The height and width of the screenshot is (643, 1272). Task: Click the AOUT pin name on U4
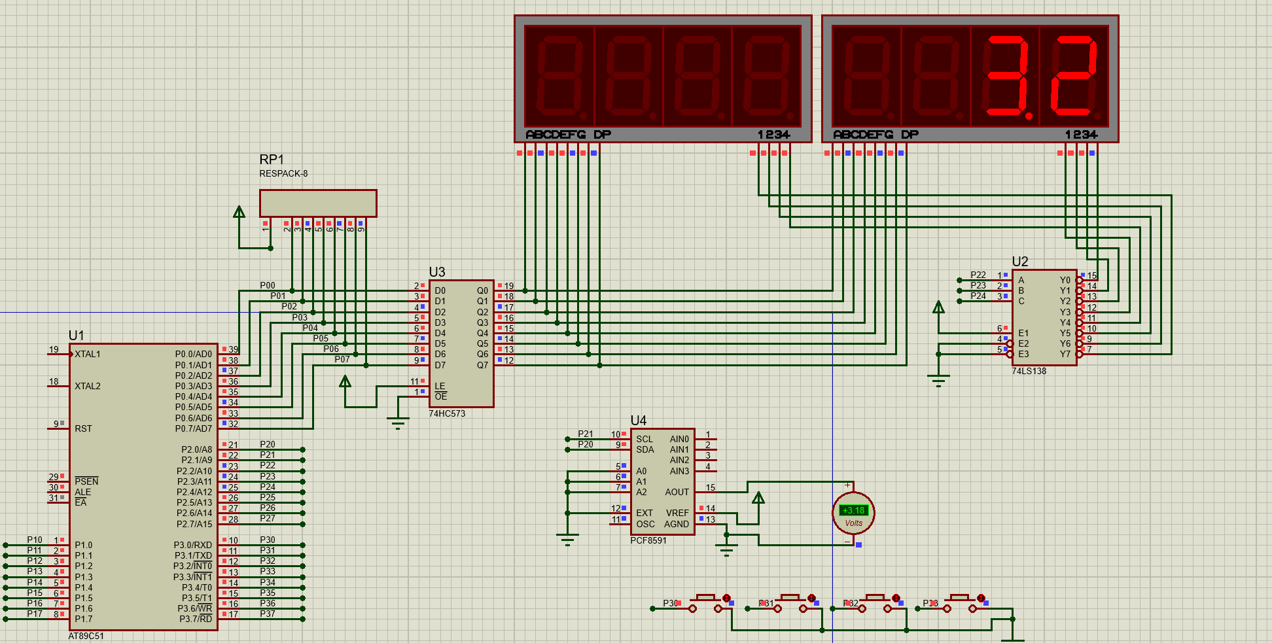coord(677,492)
